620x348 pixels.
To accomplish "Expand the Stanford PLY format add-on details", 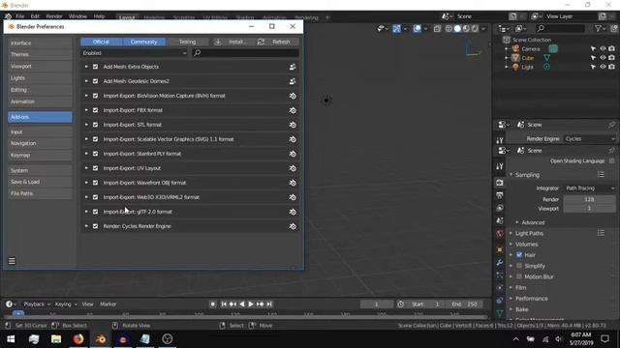I will 86,154.
